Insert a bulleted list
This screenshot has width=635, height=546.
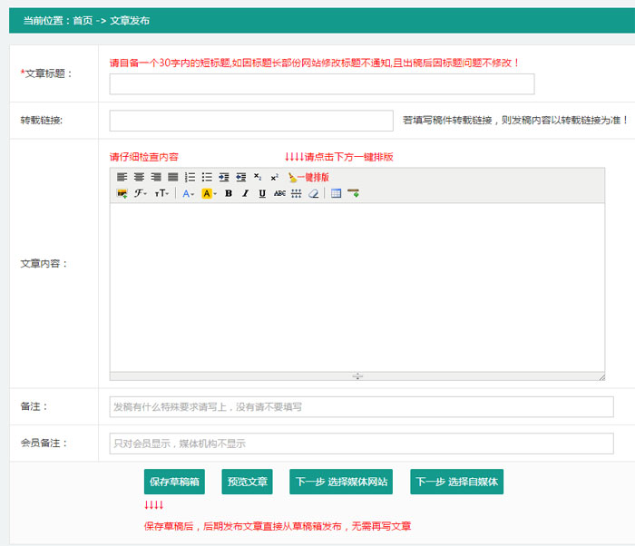[207, 177]
